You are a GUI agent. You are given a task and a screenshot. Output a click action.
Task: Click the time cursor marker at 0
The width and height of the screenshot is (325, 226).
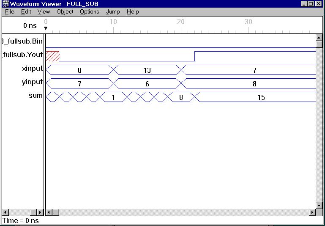[x=46, y=28]
